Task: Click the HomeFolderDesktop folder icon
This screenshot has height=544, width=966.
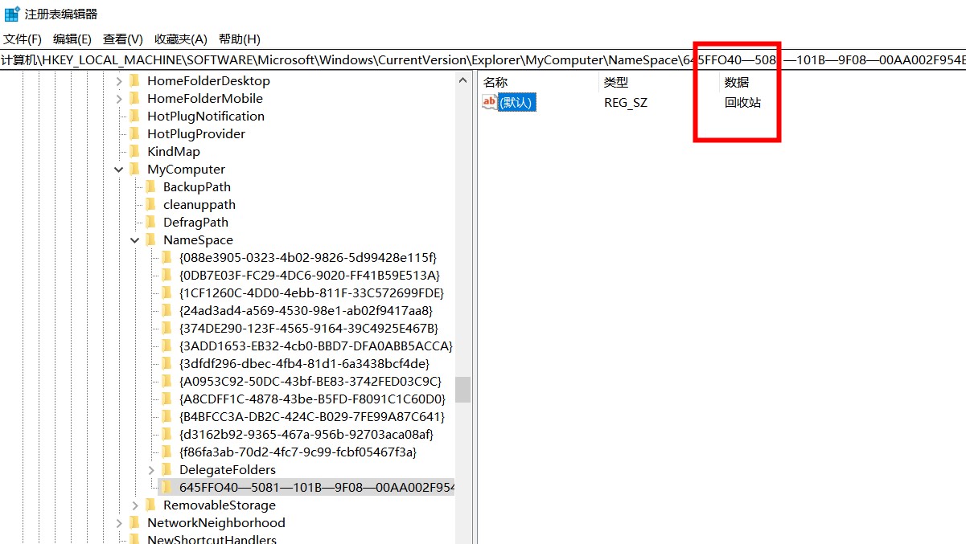Action: [134, 80]
